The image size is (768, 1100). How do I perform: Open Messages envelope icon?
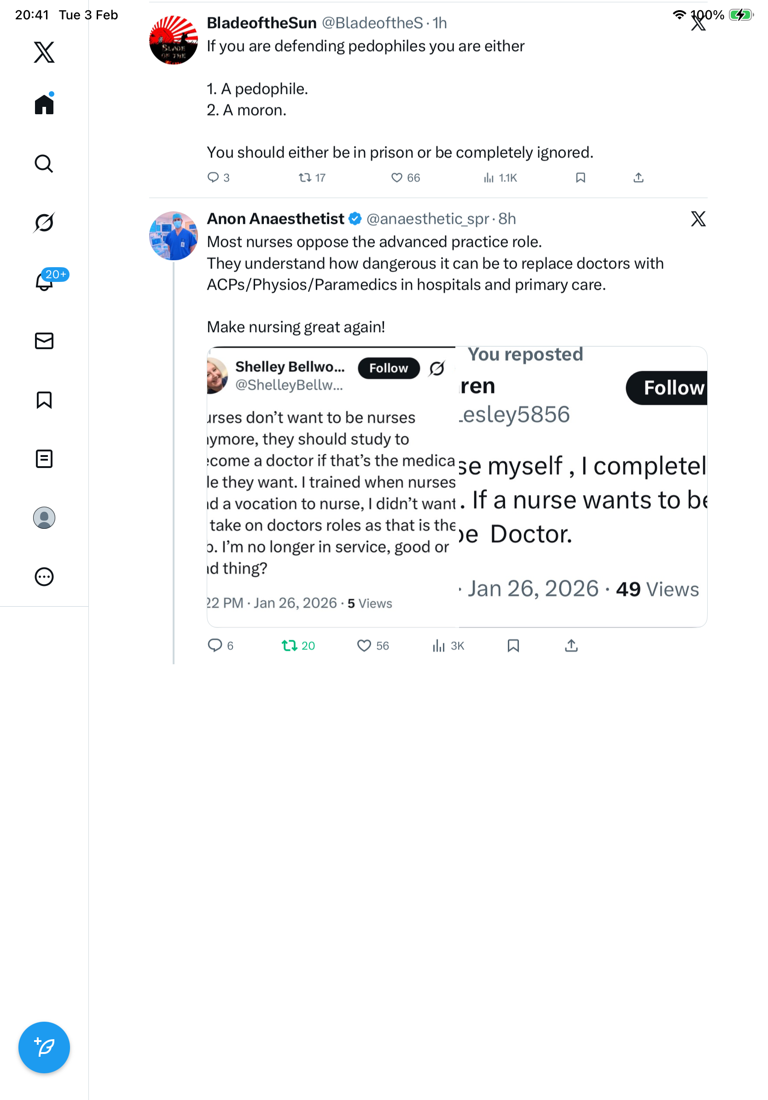coord(44,340)
